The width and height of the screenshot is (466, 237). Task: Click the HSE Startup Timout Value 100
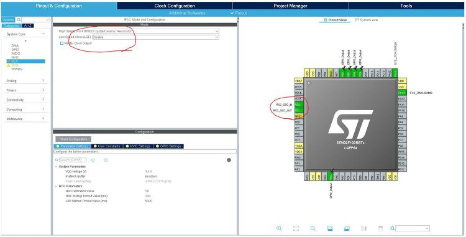(148, 196)
